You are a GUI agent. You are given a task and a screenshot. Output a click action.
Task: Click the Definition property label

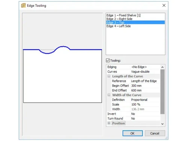click(118, 100)
